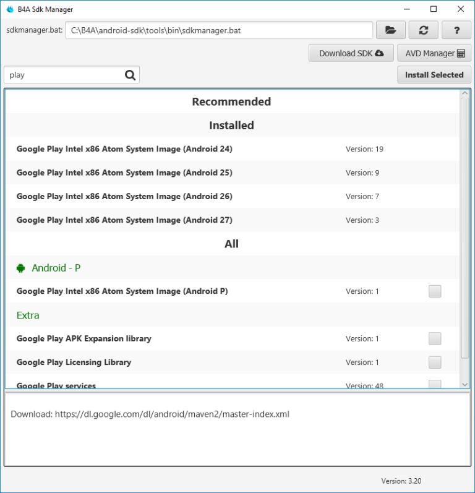
Task: Open help with the question mark button
Action: click(456, 30)
